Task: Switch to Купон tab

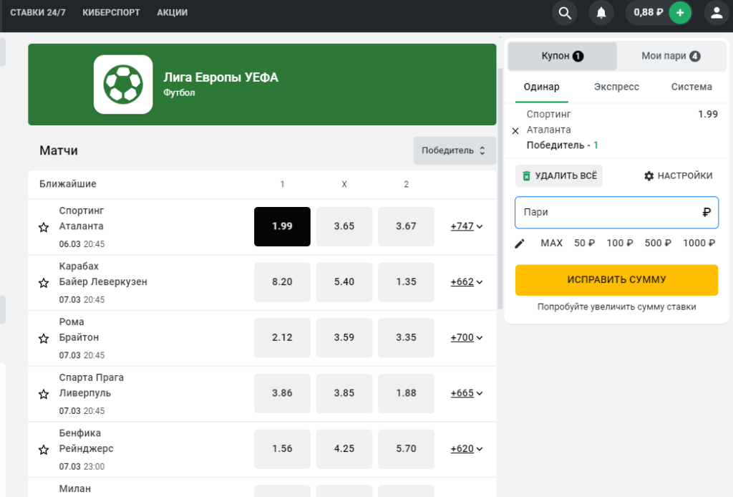Action: point(563,56)
